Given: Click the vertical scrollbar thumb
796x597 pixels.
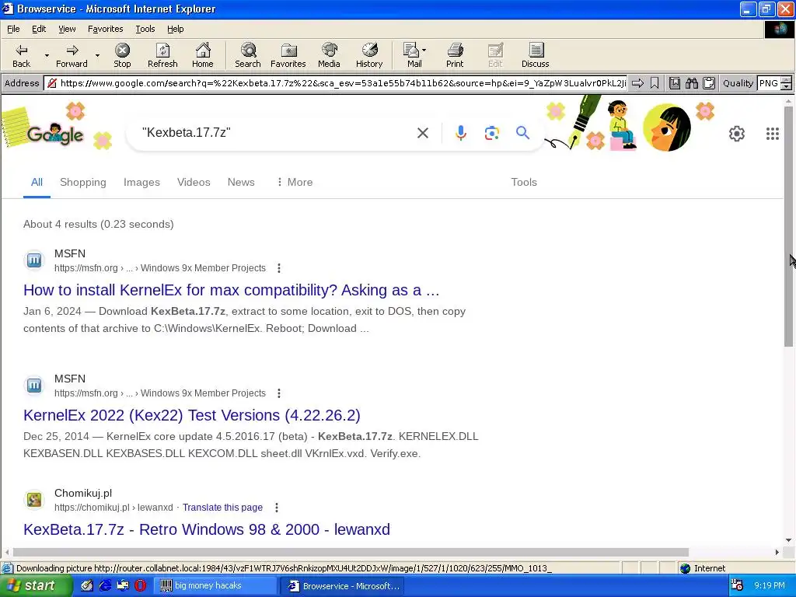Looking at the screenshot, I should click(x=788, y=228).
